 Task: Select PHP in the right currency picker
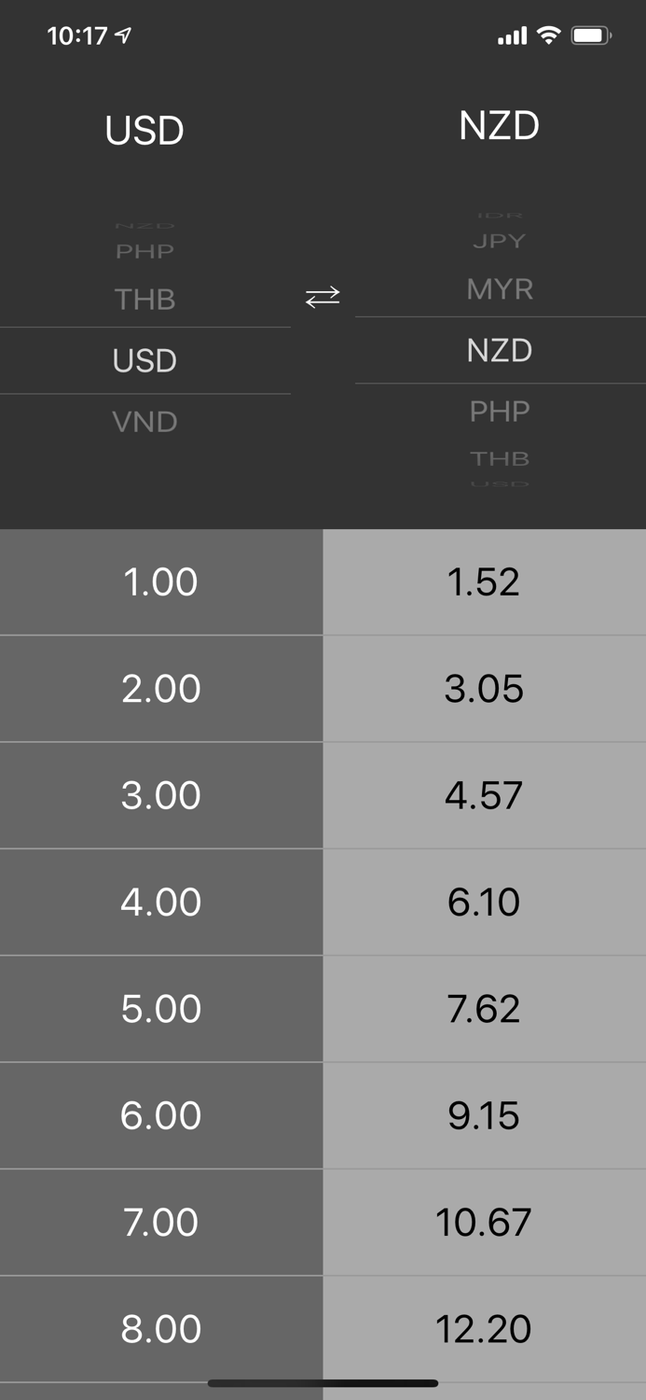pyautogui.click(x=500, y=411)
